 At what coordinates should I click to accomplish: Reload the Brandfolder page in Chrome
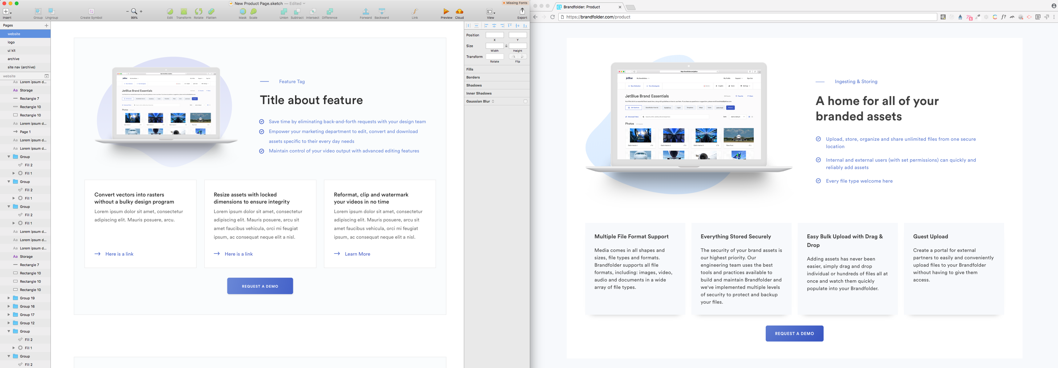click(553, 17)
